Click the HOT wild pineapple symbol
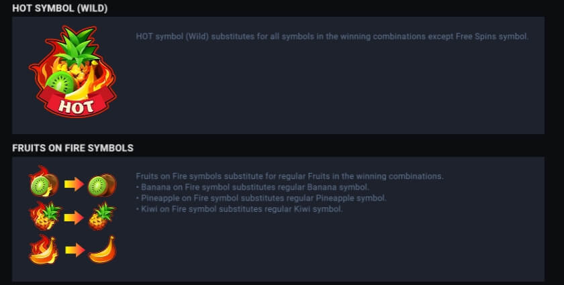 click(x=73, y=71)
